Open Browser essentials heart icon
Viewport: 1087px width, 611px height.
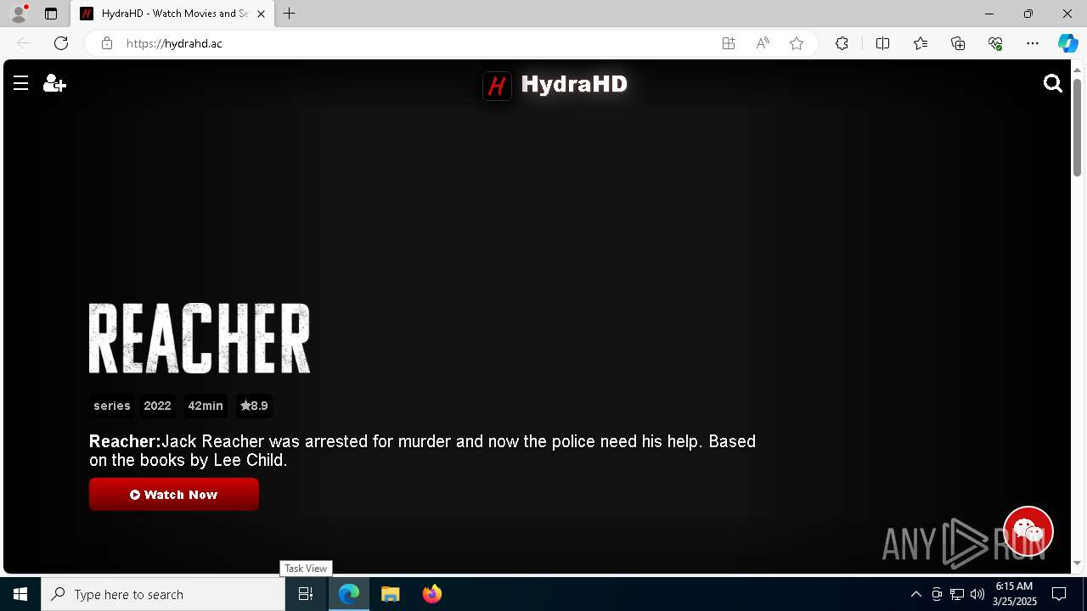[995, 43]
